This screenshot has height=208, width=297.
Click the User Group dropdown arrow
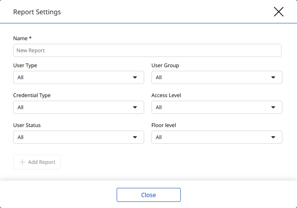273,77
